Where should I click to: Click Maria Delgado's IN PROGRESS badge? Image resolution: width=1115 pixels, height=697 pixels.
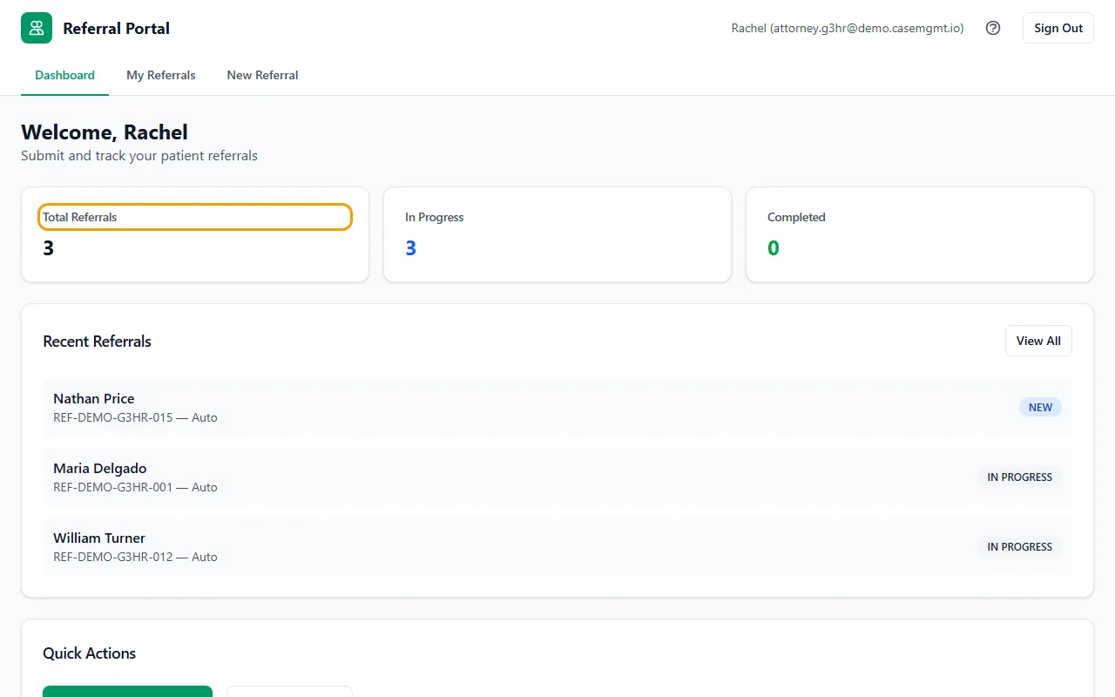coord(1019,477)
